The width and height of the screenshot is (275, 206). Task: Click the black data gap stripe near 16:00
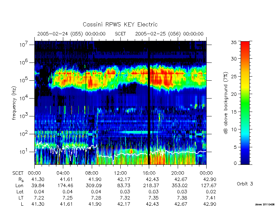(x=149, y=103)
